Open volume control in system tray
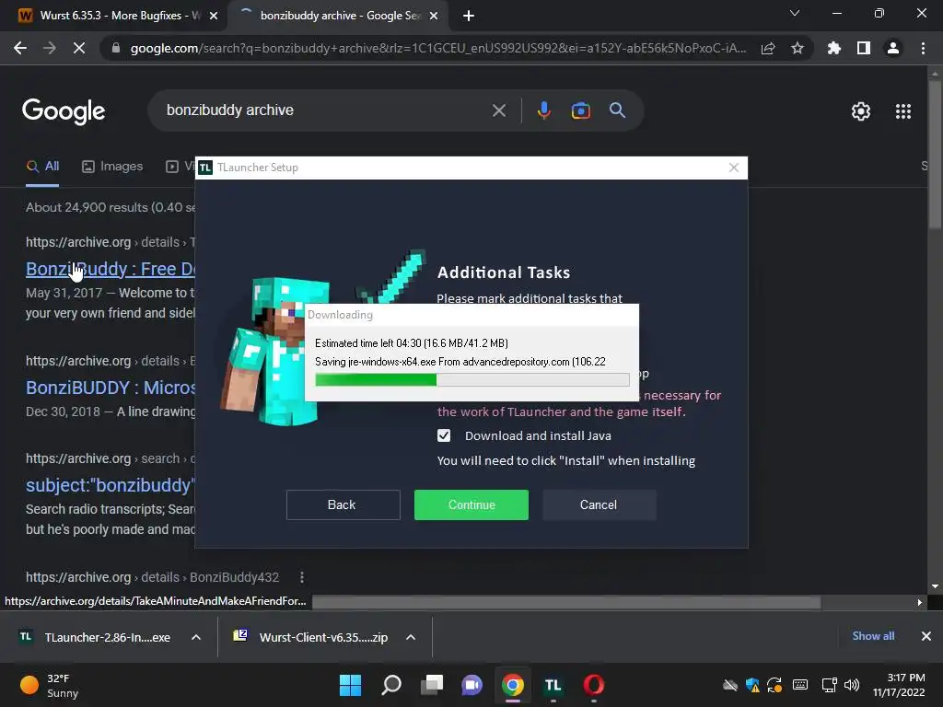943x707 pixels. tap(852, 685)
